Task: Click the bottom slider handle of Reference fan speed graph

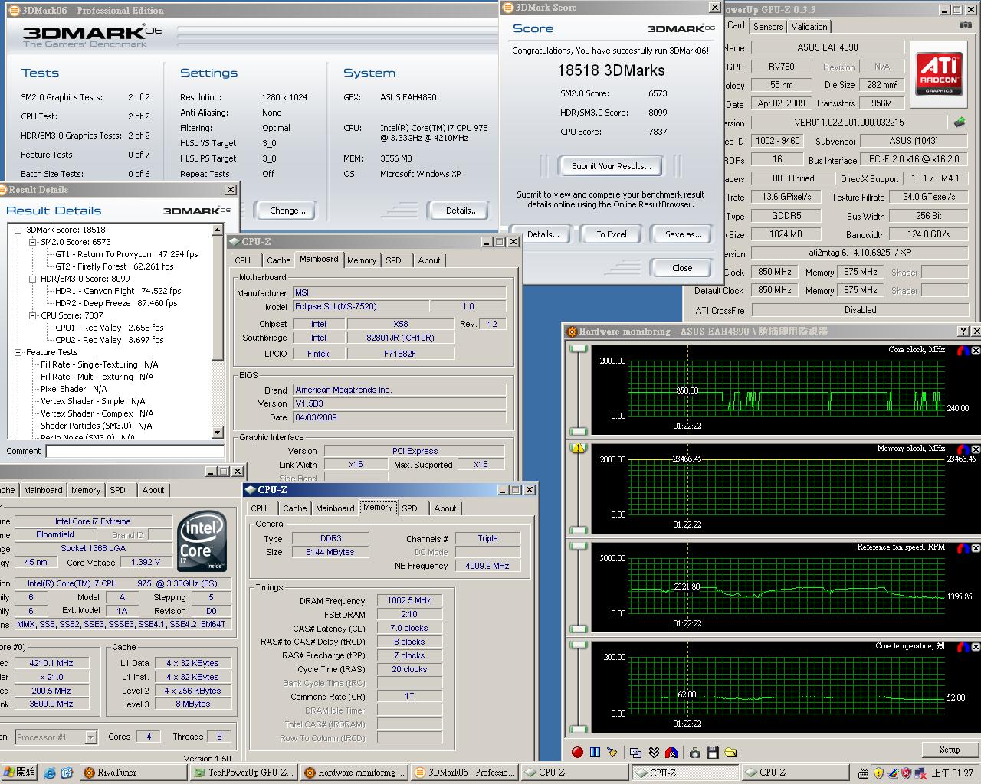Action: tap(579, 629)
